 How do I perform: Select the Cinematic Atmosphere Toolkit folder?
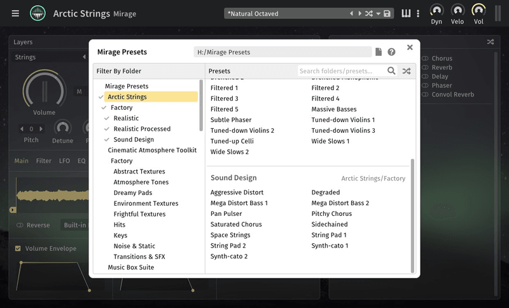tap(152, 151)
